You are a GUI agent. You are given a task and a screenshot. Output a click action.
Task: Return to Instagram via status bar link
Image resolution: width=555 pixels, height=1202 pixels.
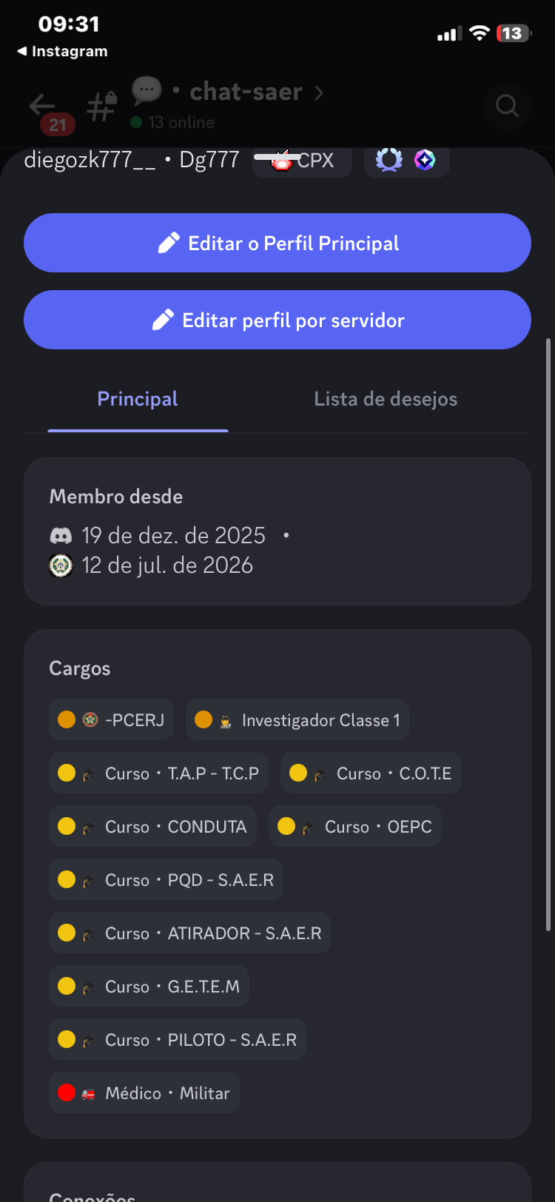click(62, 51)
